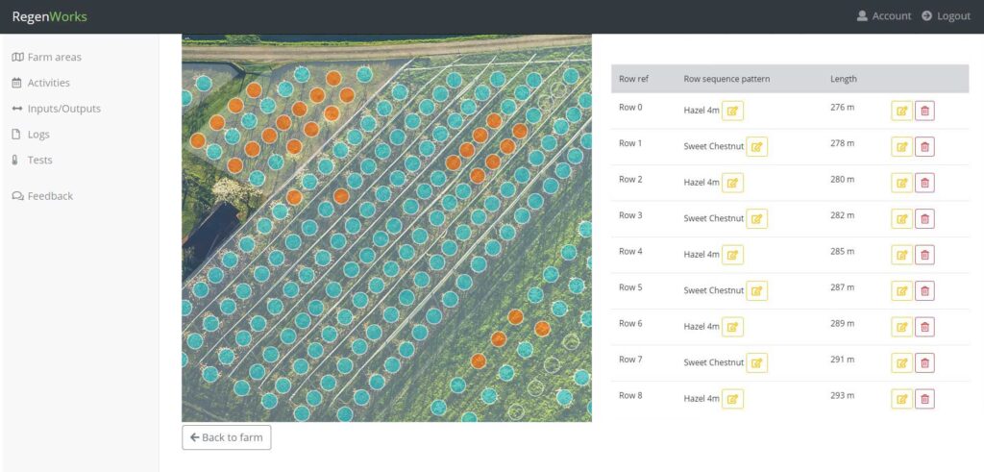
Task: Go to Activities in the sidebar
Action: pos(41,83)
